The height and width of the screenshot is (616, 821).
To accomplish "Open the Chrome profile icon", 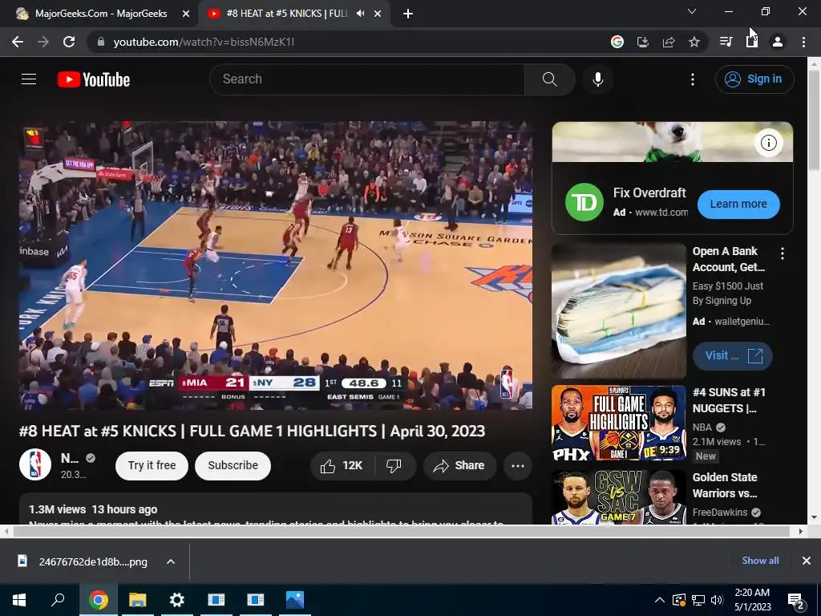I will coord(778,42).
